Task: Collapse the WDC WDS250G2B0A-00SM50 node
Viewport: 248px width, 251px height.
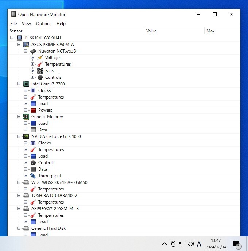Action: pos(19,182)
